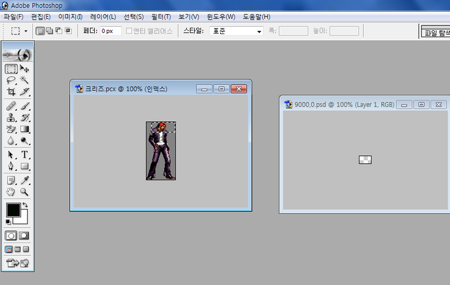Choose Intersect with Selection mode
Image resolution: width=450 pixels, height=285 pixels.
pos(68,31)
